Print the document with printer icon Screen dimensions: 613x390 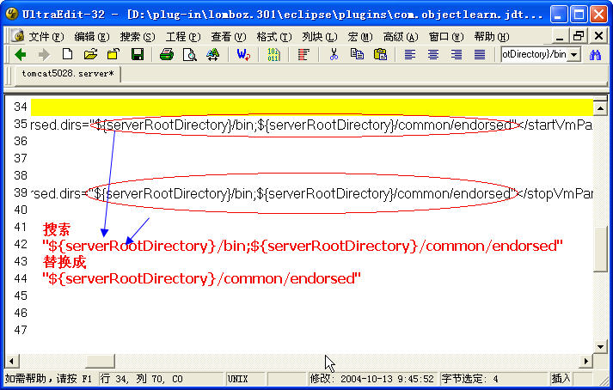point(167,54)
